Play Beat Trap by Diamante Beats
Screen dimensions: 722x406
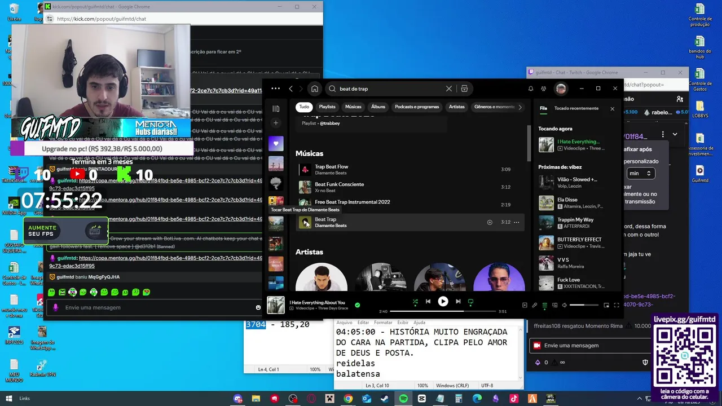(x=305, y=222)
